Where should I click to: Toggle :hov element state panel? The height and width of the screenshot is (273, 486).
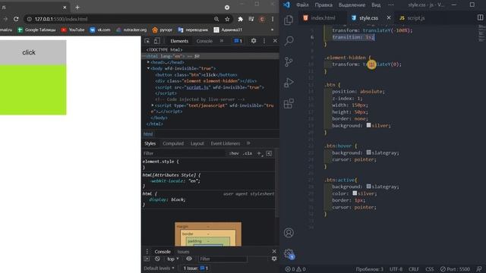pyautogui.click(x=234, y=153)
